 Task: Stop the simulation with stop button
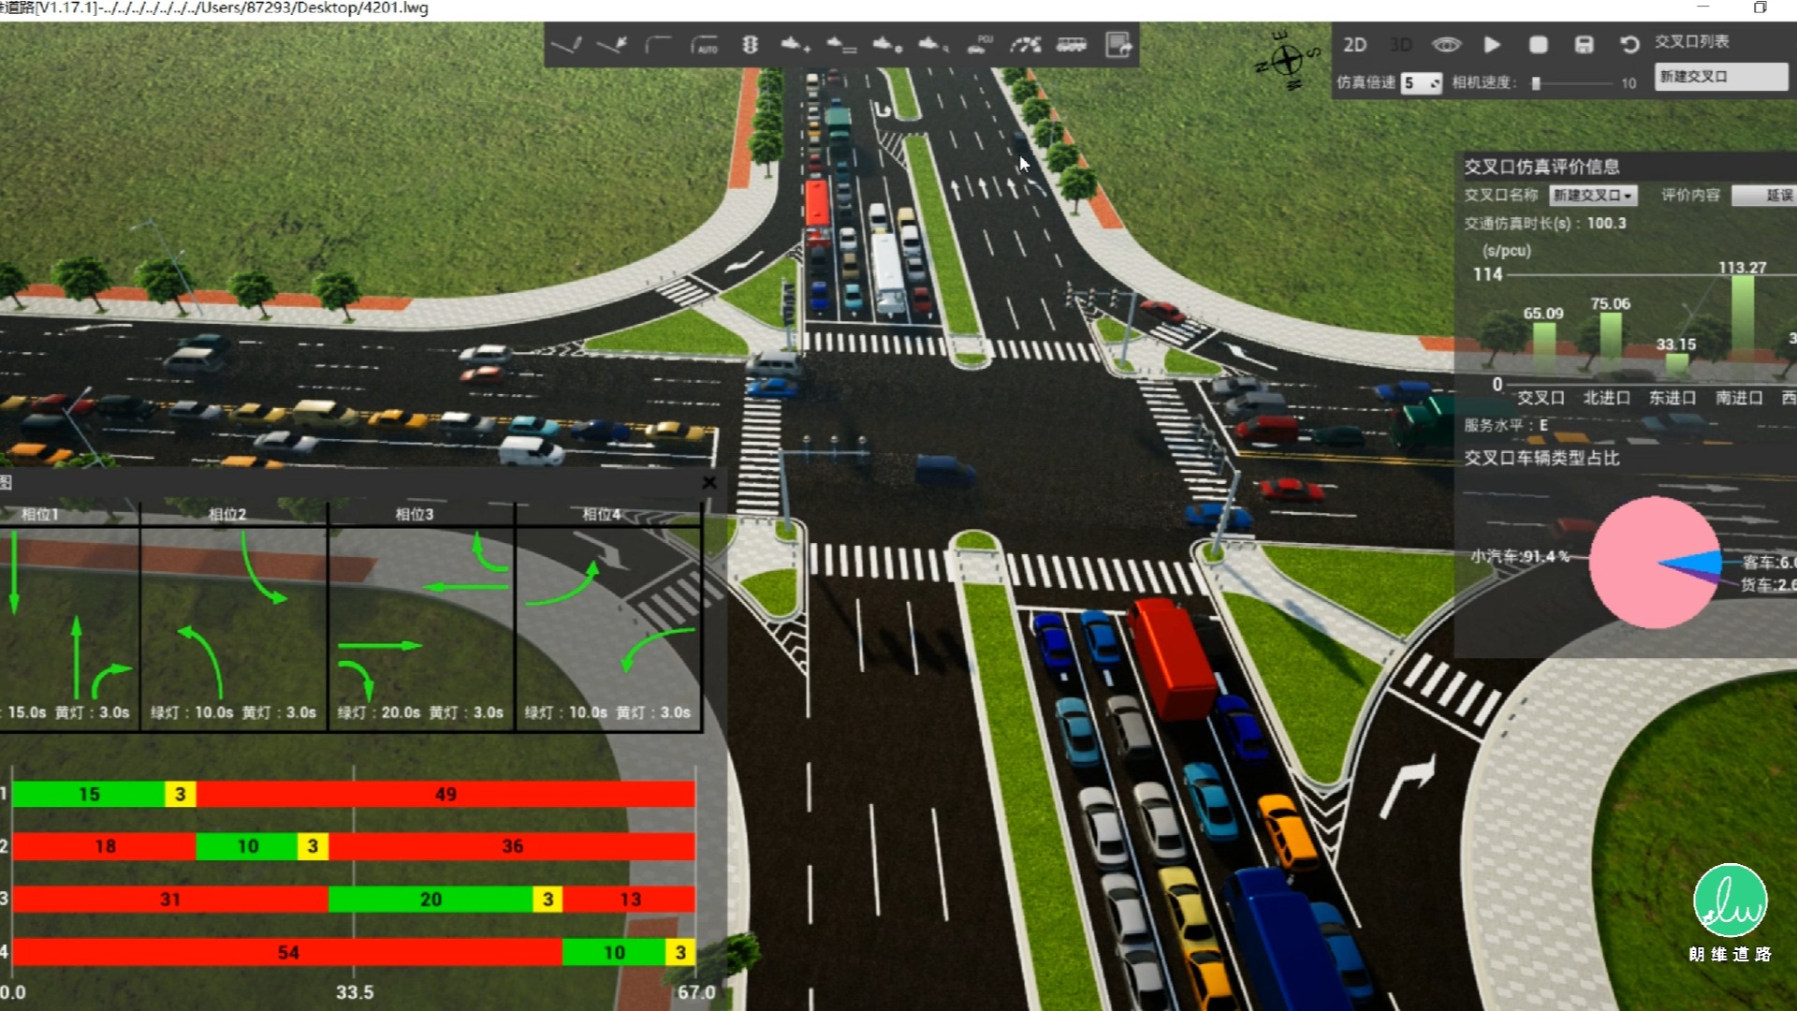pos(1538,44)
